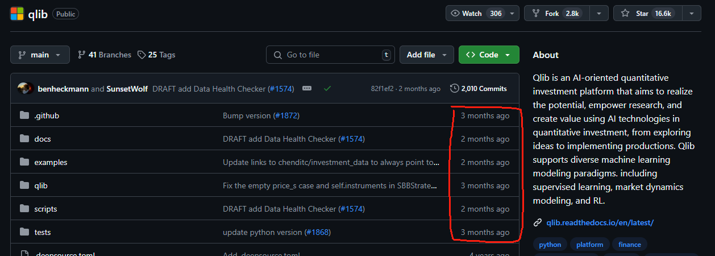This screenshot has height=256, width=715.
Task: Open the qlib.readthedocs.io documentation link
Action: [x=600, y=222]
